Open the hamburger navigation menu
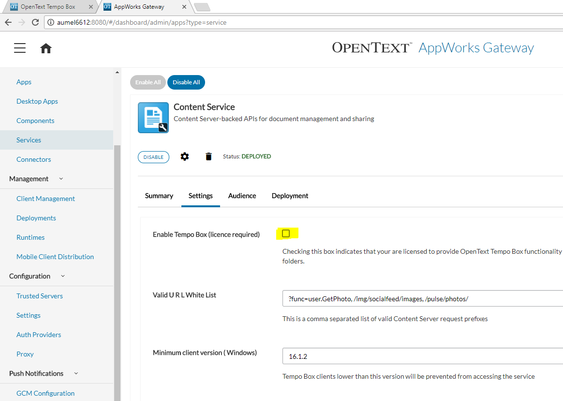The width and height of the screenshot is (563, 401). coord(20,48)
